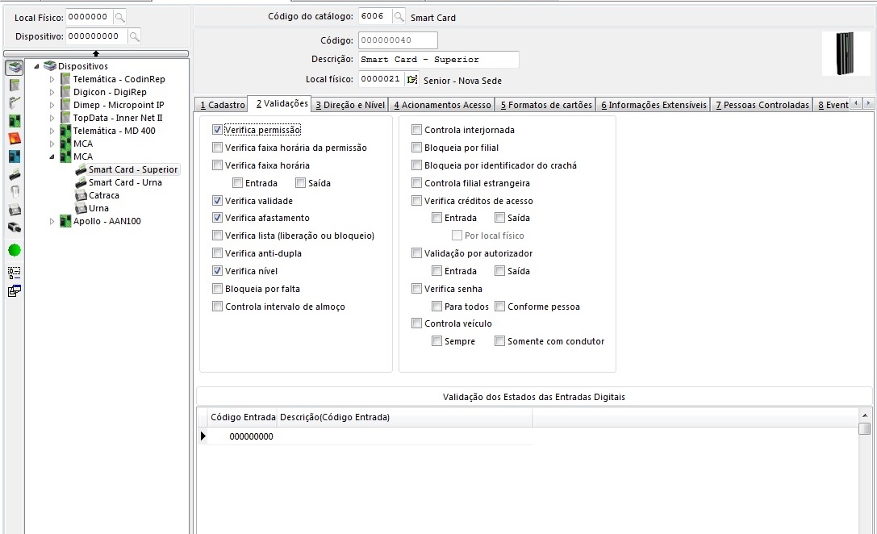Click the red-orange device icon in sidebar
This screenshot has height=534, width=877.
tap(15, 138)
